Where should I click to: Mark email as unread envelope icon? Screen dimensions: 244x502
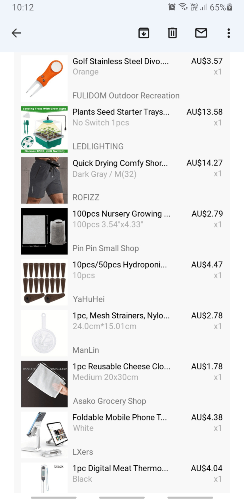point(201,33)
